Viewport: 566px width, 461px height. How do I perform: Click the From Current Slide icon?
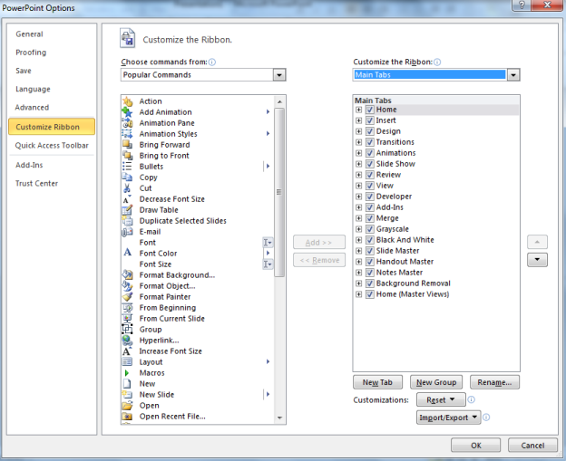[127, 318]
